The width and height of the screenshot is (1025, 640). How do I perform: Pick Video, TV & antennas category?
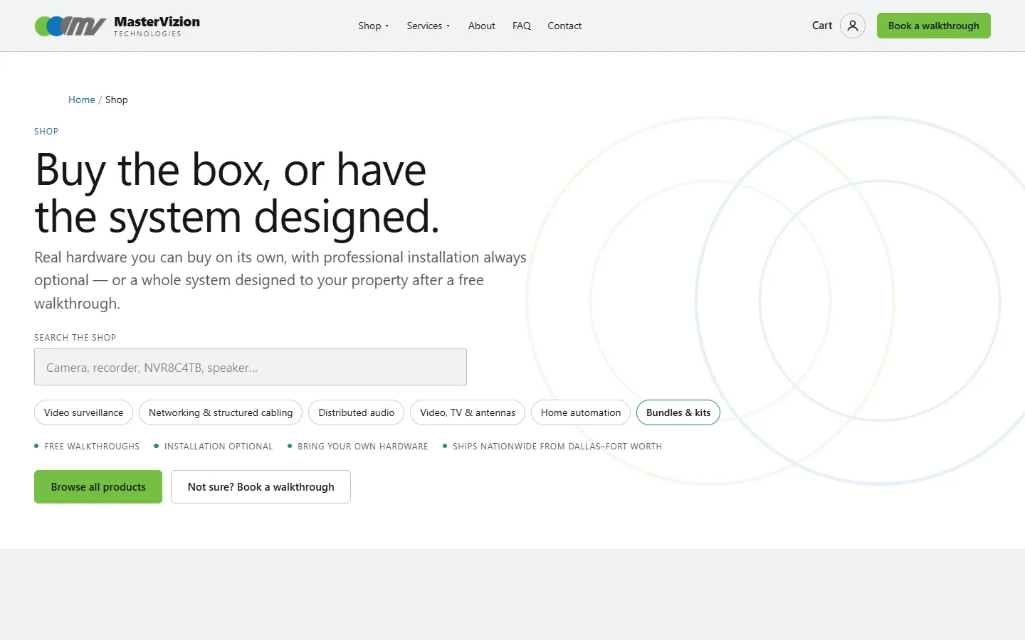468,412
